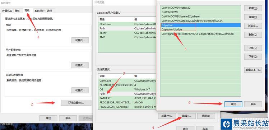Click 值 column header in user variables
The image size is (269, 130).
pos(145,19)
